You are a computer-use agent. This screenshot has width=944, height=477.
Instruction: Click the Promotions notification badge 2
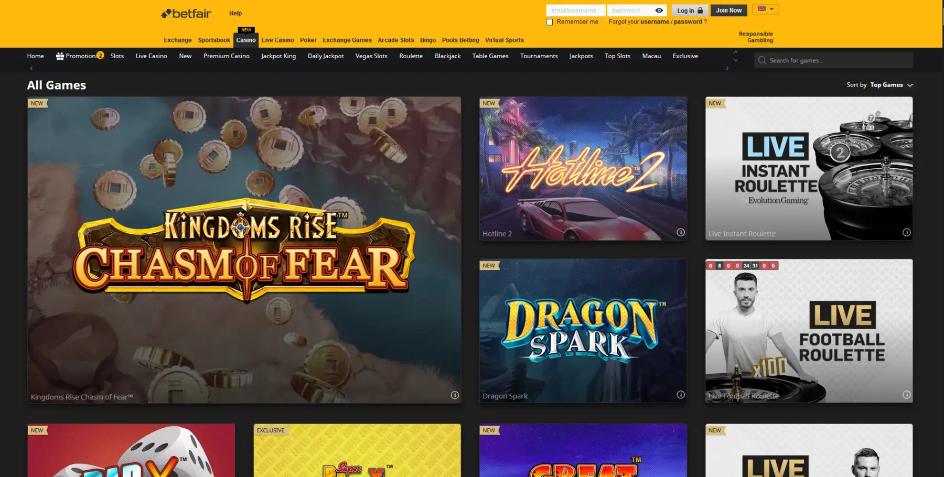point(100,56)
